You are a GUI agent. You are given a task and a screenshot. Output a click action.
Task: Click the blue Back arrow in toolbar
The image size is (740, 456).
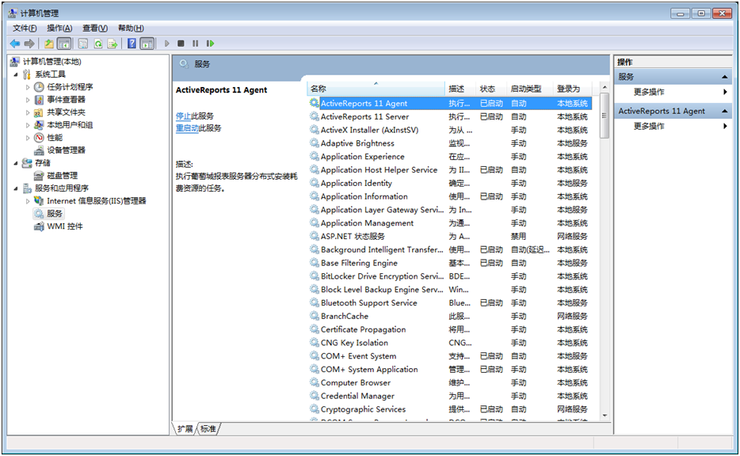point(15,44)
